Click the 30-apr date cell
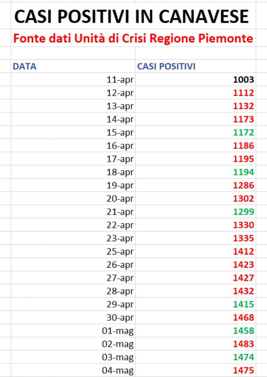 click(x=120, y=317)
